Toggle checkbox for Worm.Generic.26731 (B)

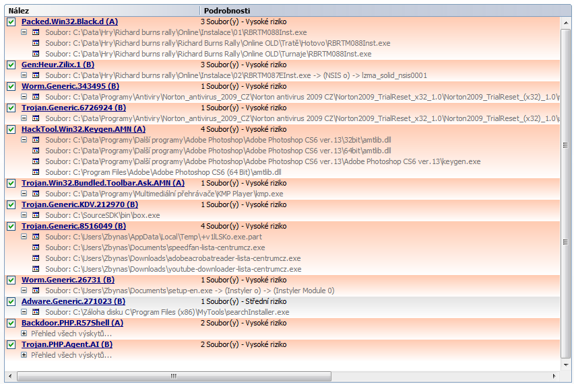click(11, 280)
